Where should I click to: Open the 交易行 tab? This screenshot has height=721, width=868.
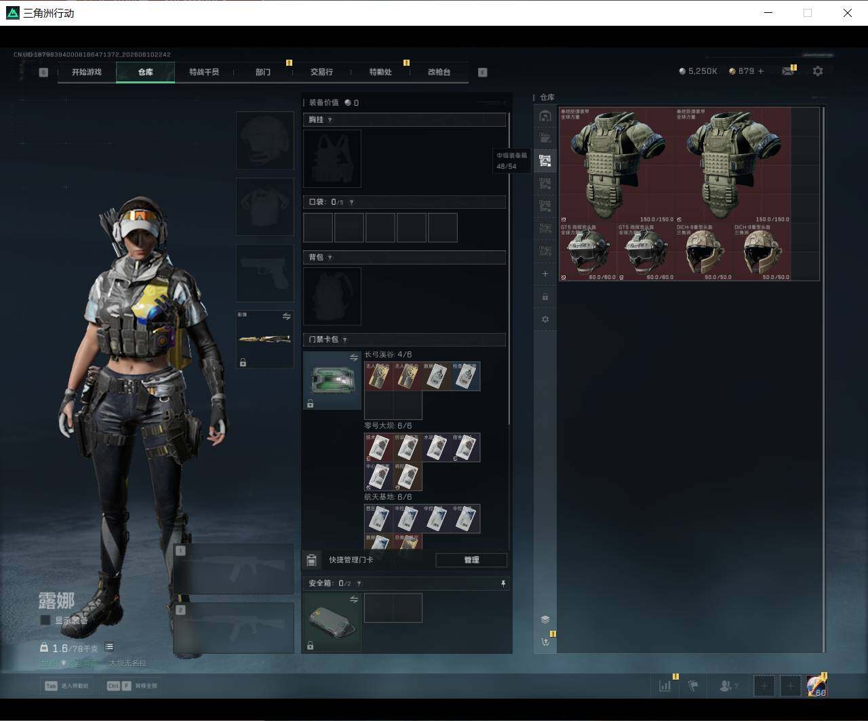pos(321,72)
